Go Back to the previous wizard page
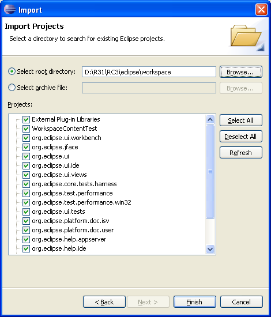The height and width of the screenshot is (317, 271). tap(104, 302)
